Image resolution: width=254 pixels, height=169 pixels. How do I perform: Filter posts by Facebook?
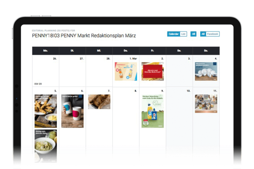click(212, 34)
